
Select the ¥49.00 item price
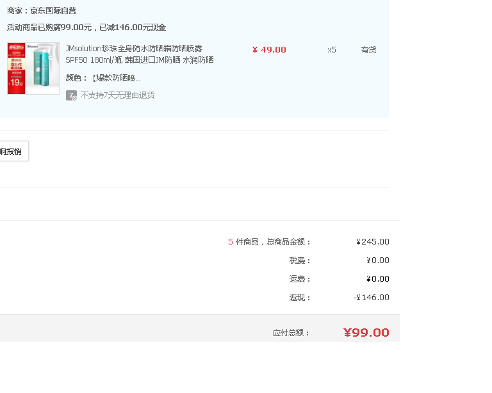tap(269, 49)
